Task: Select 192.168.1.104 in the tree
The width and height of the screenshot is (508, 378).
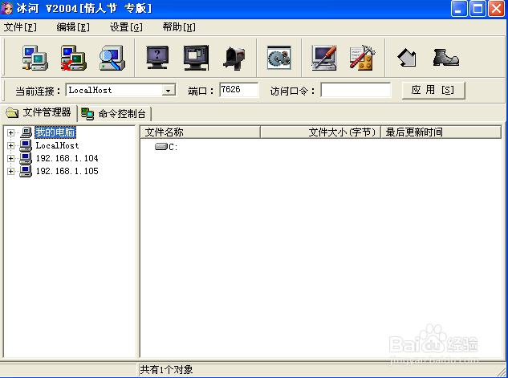Action: click(67, 158)
